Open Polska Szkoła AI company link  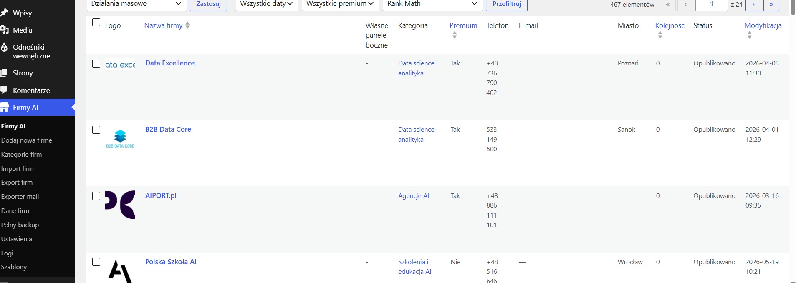click(171, 262)
